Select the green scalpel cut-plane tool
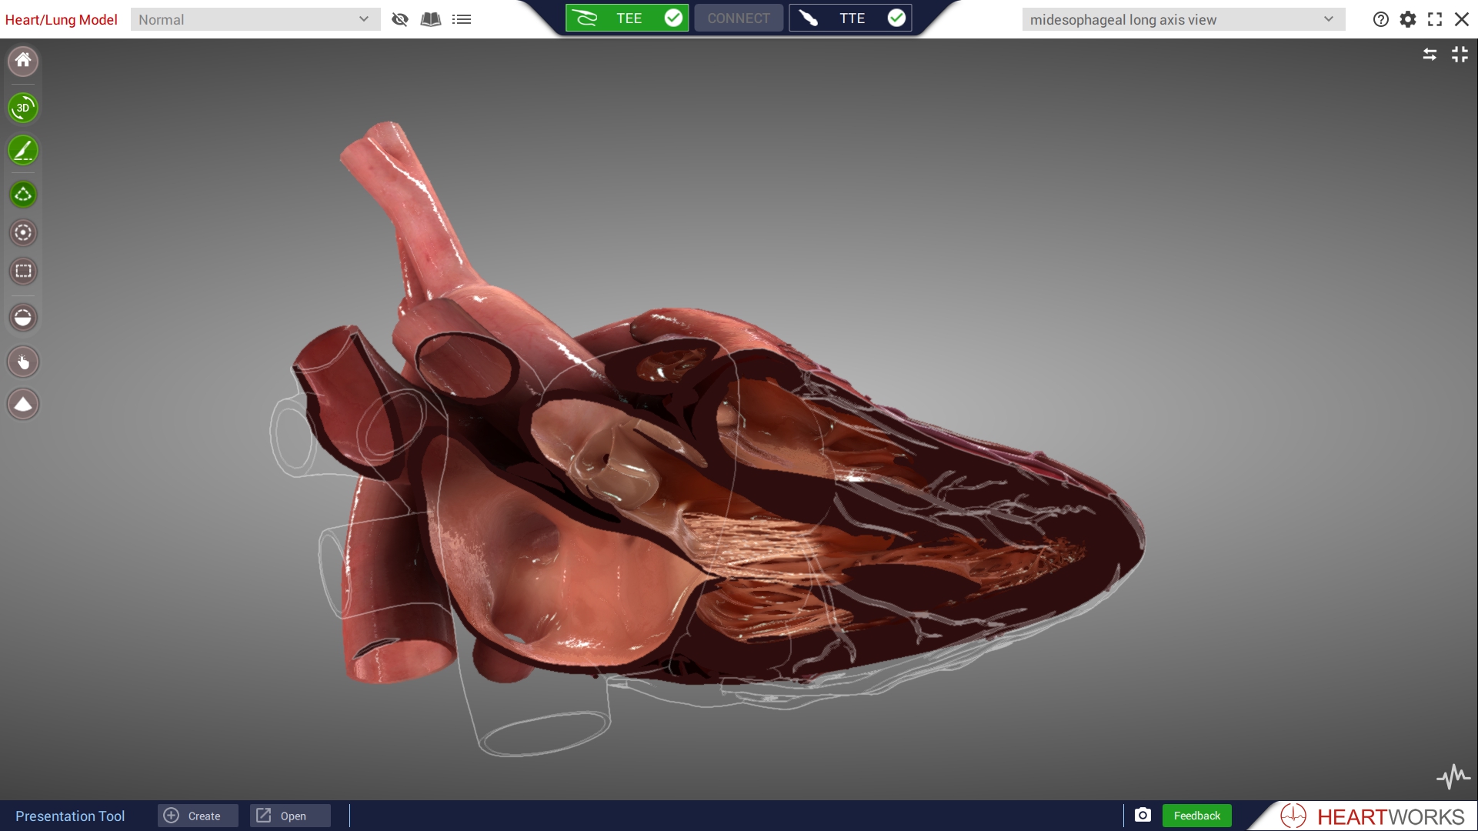The height and width of the screenshot is (831, 1478). (23, 150)
